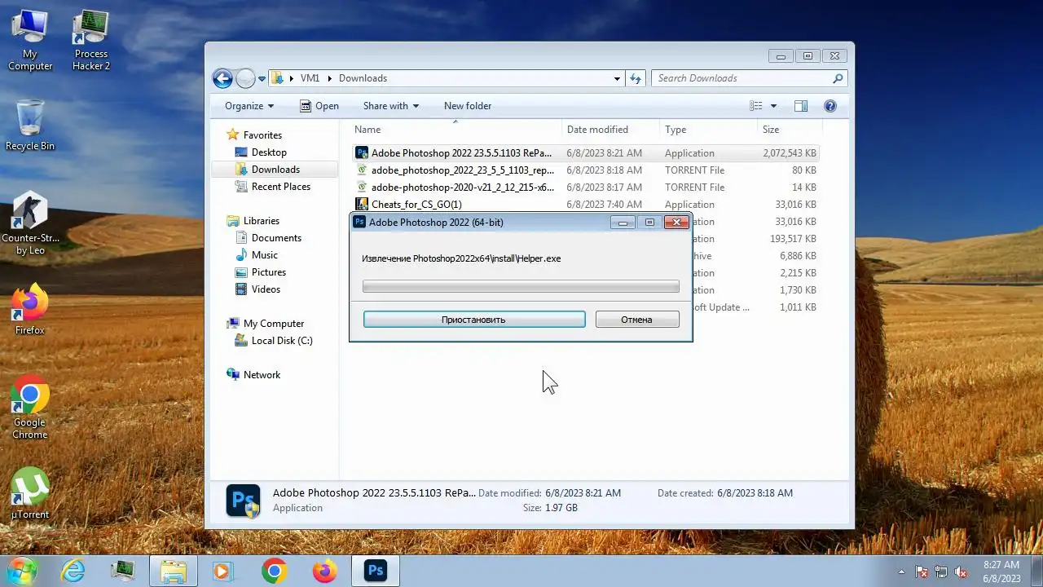Open Windows Media Player taskbar icon

(x=222, y=571)
